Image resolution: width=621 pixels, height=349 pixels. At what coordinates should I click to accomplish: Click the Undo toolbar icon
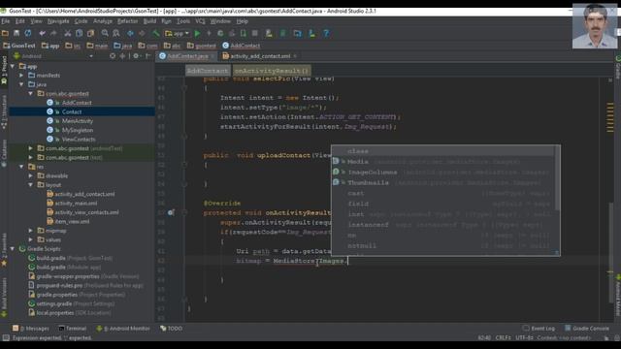(x=42, y=34)
